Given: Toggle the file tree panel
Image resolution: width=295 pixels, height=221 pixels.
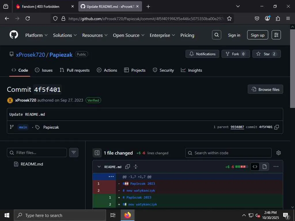Looking at the screenshot, I should coord(97,153).
